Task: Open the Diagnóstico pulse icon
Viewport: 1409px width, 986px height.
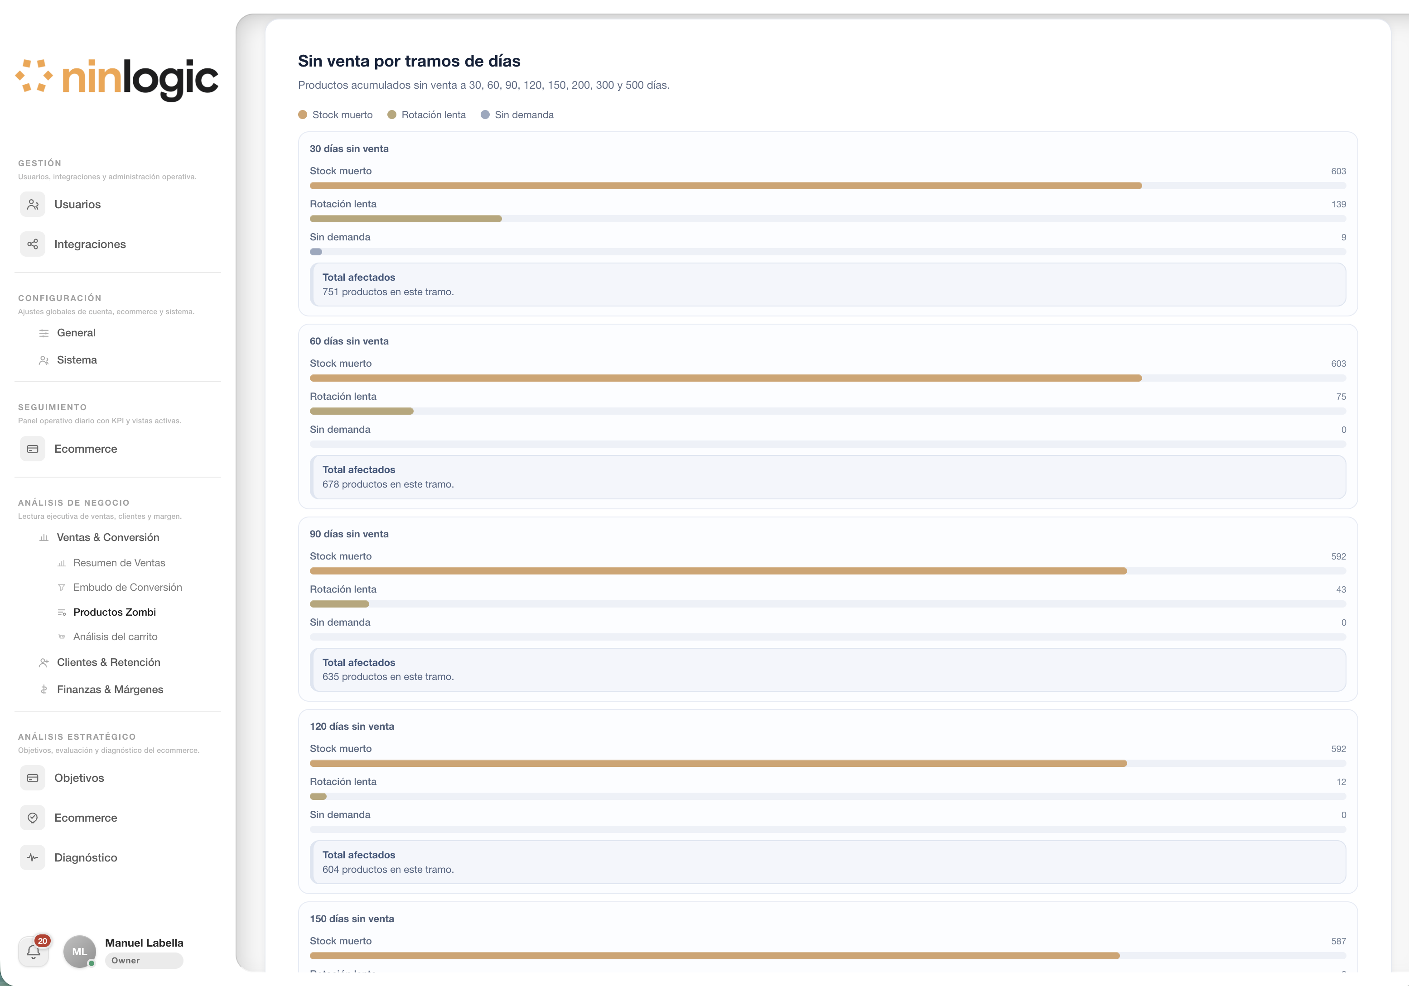Action: [33, 858]
